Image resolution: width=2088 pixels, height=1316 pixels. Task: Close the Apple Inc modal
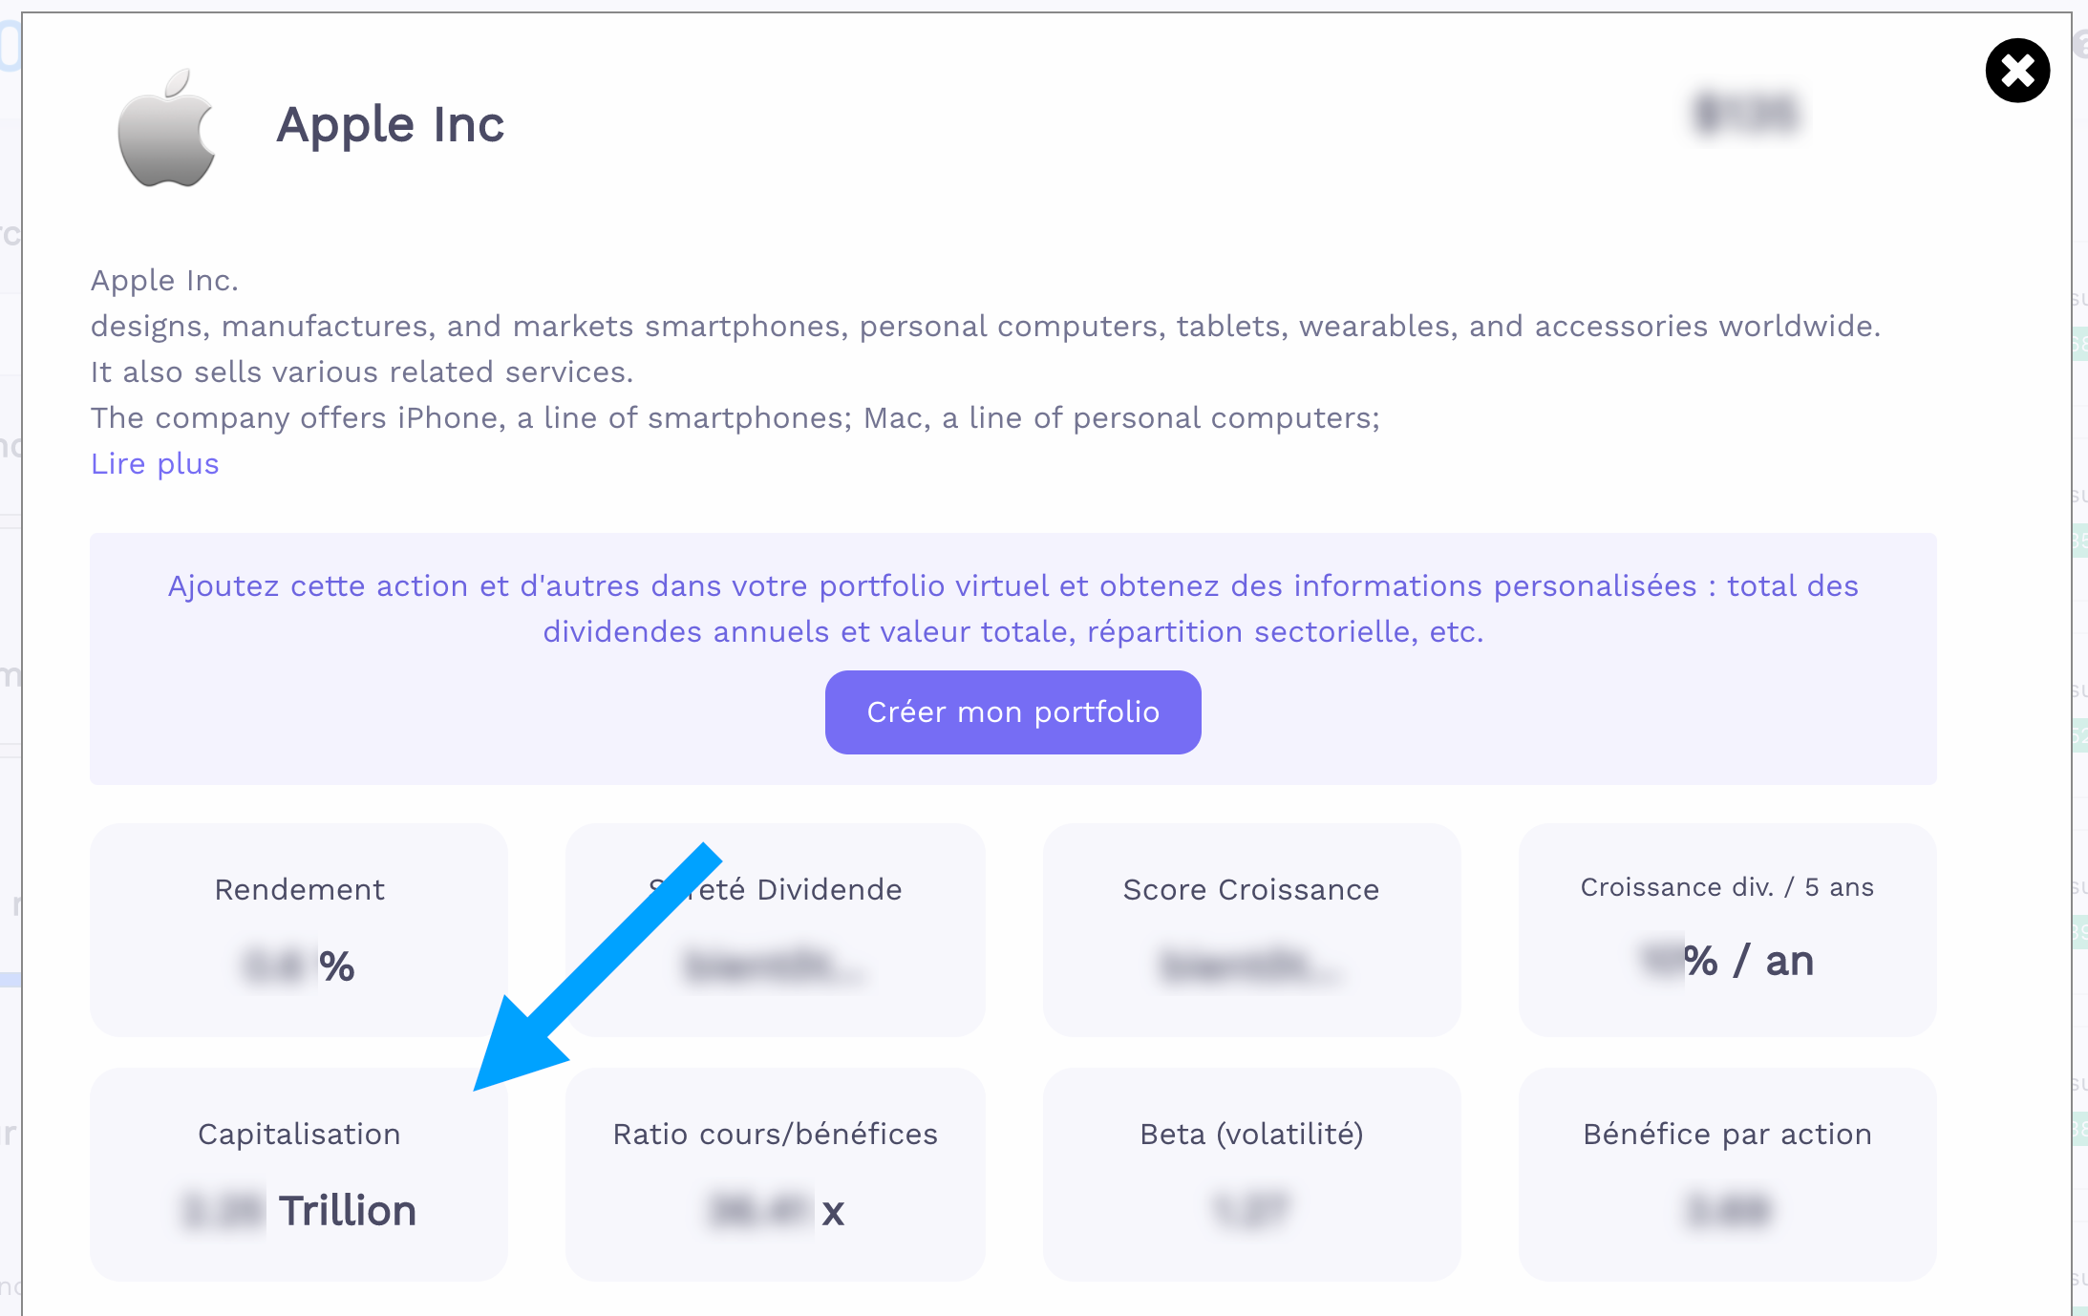coord(2017,71)
